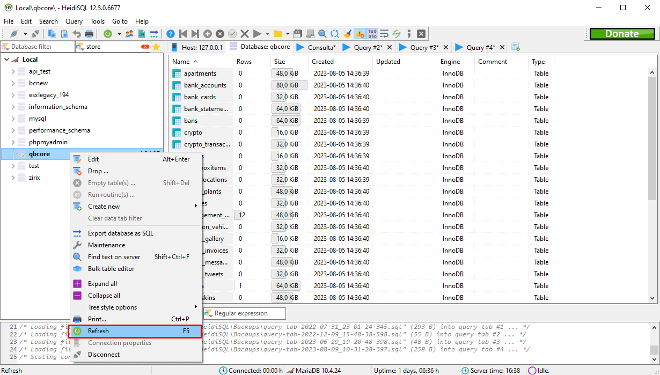Click the Open SQL file folder icon
The height and width of the screenshot is (375, 660).
point(278,34)
